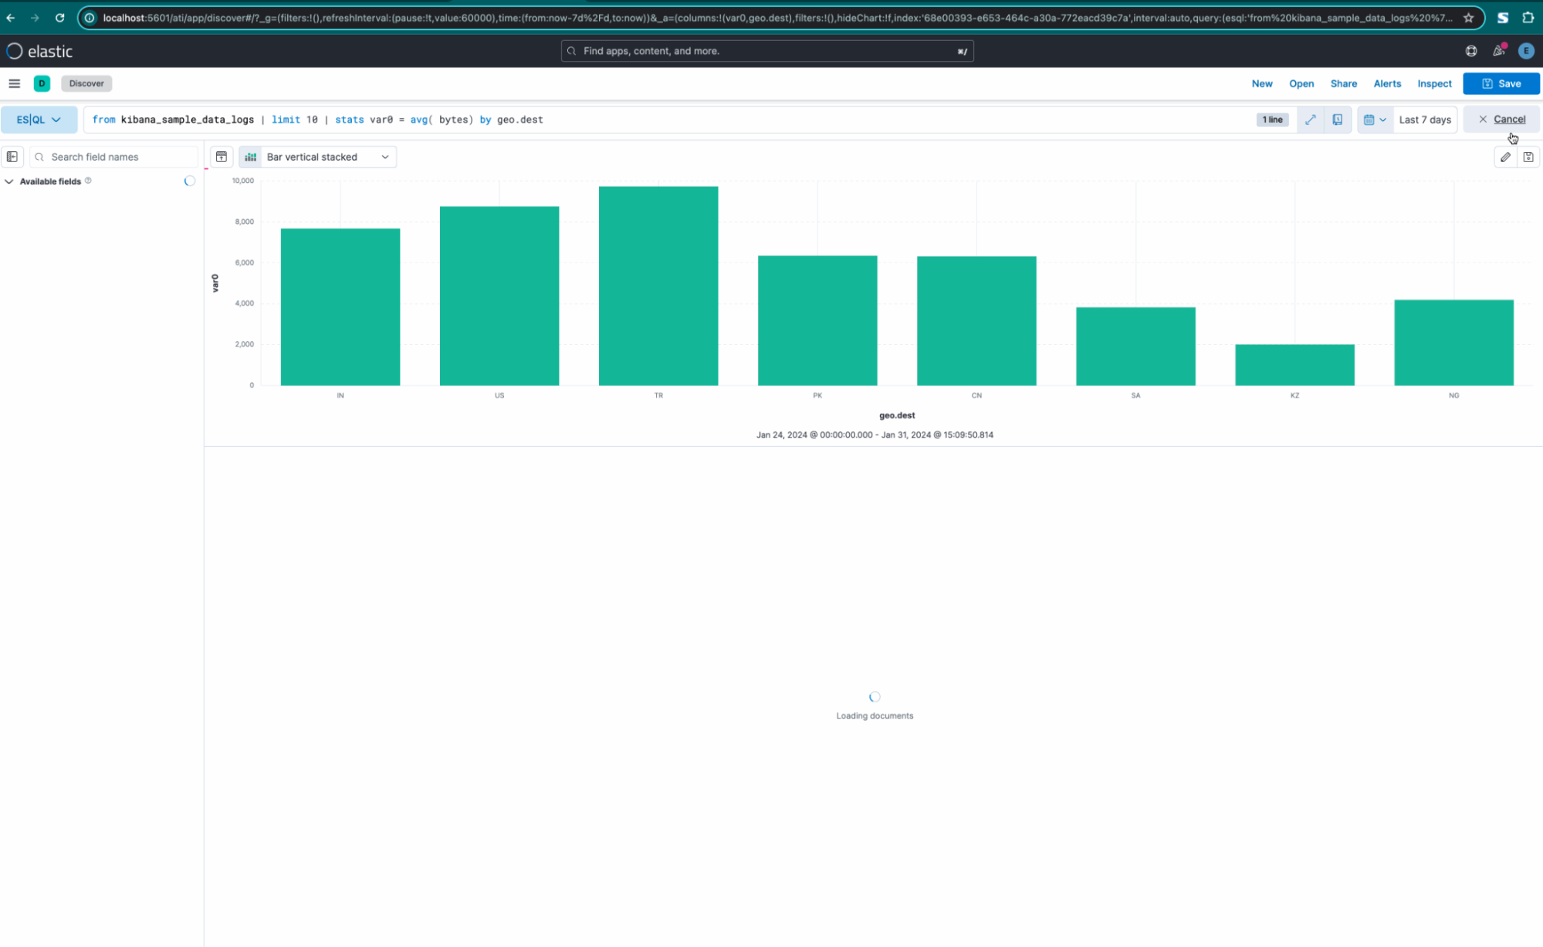1543x947 pixels.
Task: Open the newsfeed notifications icon
Action: click(x=1498, y=51)
